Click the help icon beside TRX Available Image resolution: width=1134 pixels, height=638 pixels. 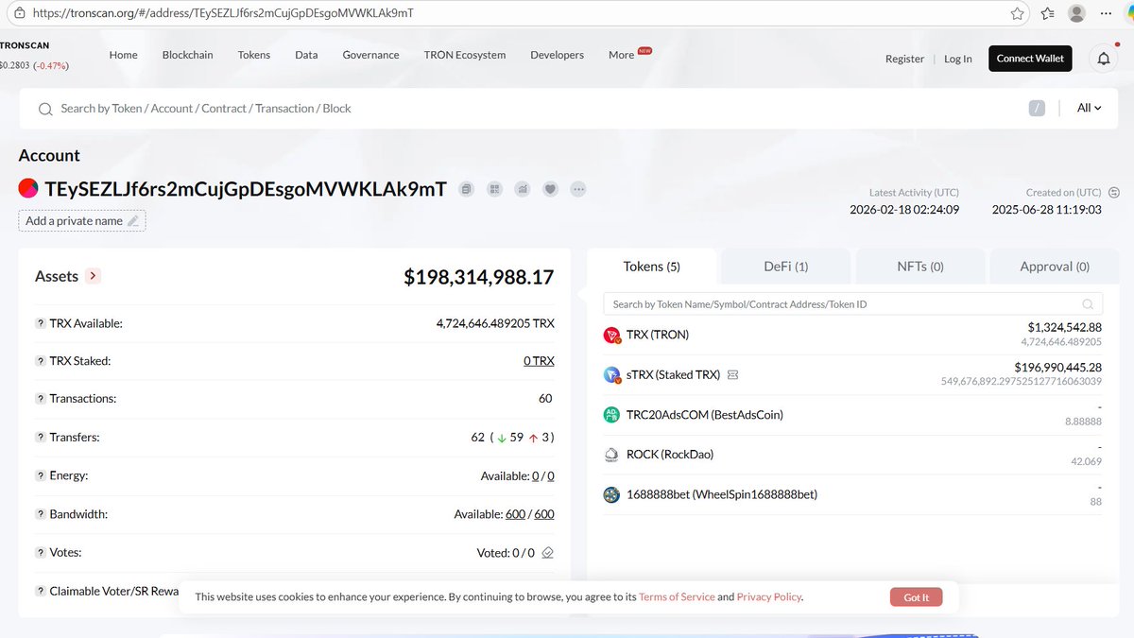(x=41, y=323)
